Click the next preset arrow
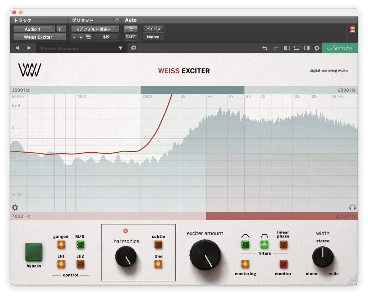 [x=29, y=48]
